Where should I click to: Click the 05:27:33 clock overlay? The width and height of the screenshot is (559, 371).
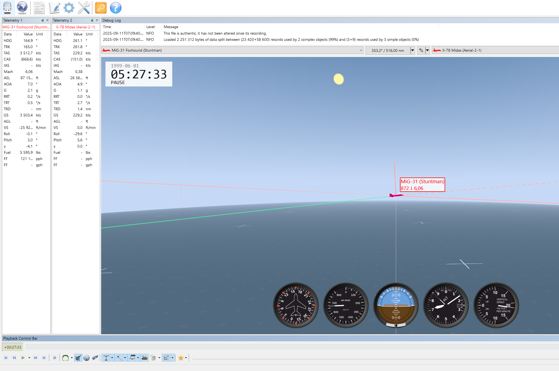[139, 74]
